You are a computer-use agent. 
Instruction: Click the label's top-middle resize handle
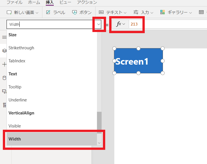(138, 48)
